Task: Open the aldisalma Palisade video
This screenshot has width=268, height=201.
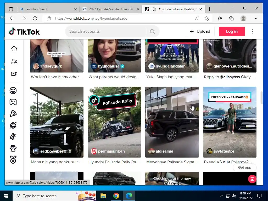Action: click(172, 122)
